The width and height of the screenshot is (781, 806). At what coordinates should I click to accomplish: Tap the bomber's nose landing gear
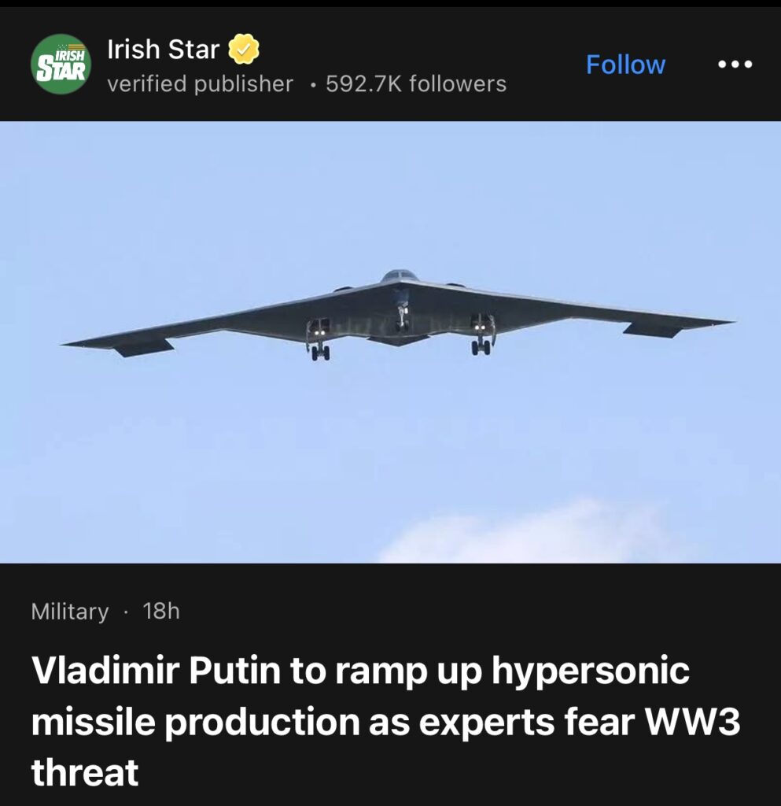click(402, 316)
